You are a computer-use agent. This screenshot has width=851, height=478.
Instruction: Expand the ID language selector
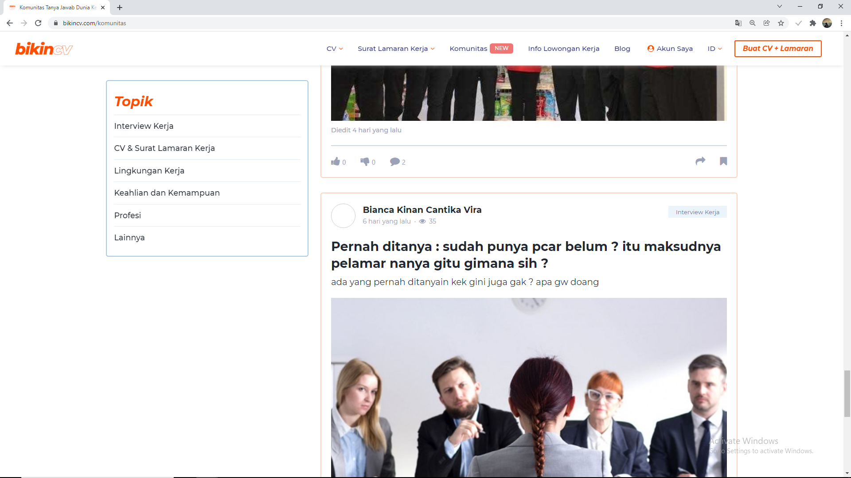coord(714,49)
